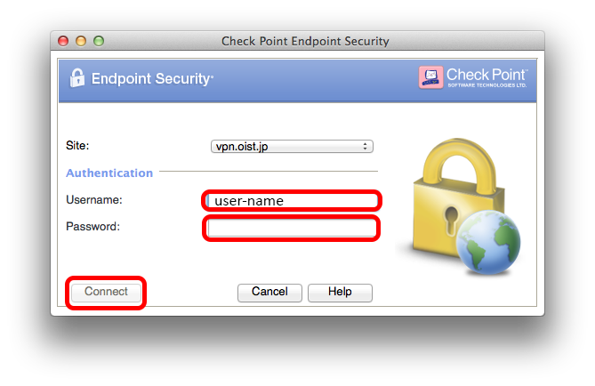Open Help with the Help button
Image resolution: width=595 pixels, height=386 pixels.
point(340,292)
